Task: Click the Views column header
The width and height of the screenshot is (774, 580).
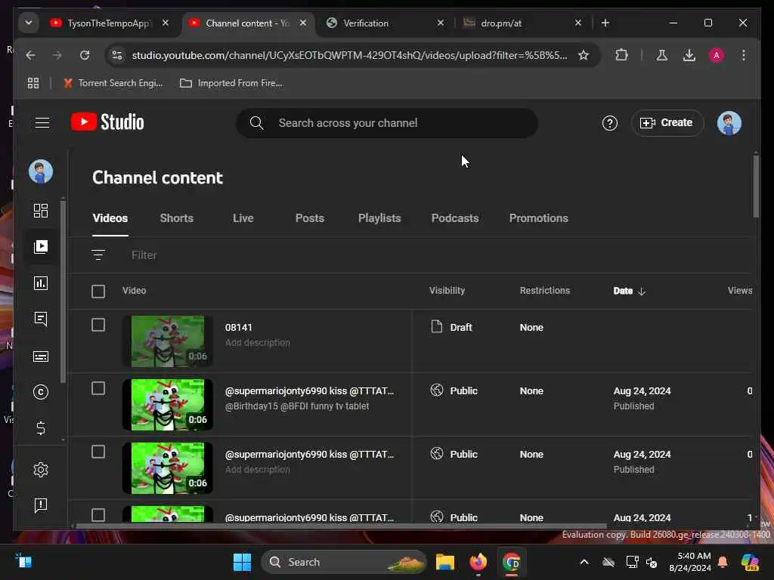Action: pyautogui.click(x=739, y=291)
